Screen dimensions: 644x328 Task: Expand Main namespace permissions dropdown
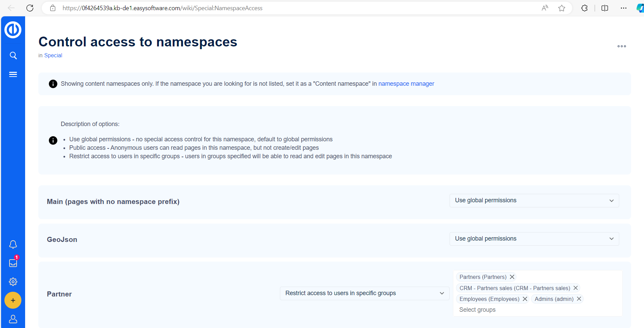pyautogui.click(x=534, y=201)
